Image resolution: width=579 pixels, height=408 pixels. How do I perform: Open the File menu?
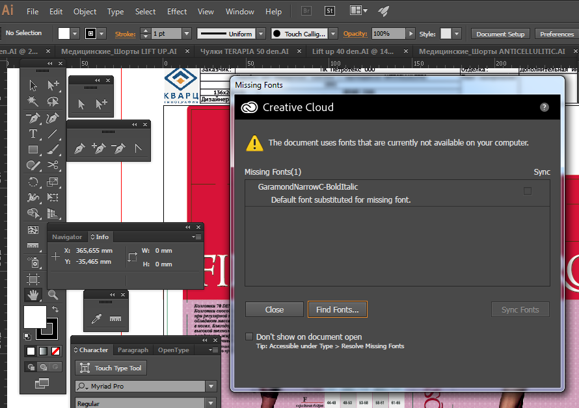click(x=33, y=12)
